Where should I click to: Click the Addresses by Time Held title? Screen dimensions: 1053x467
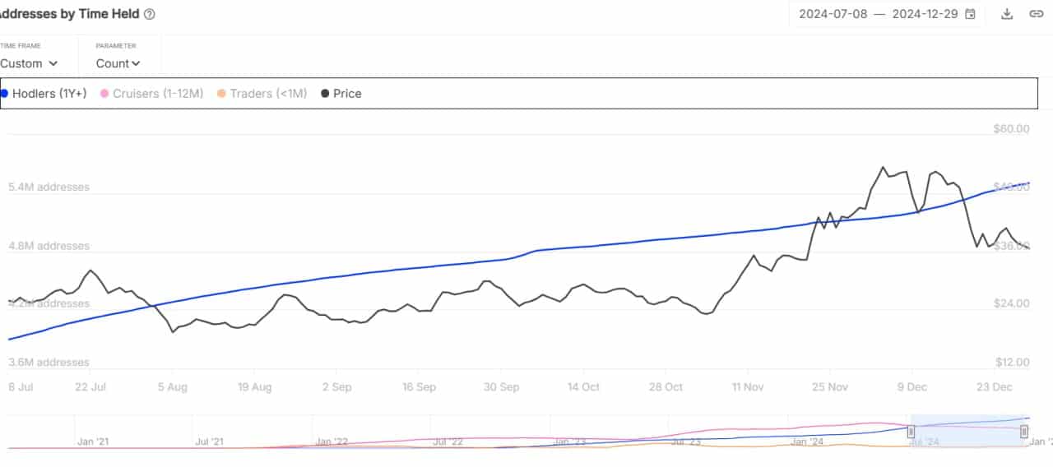[x=70, y=14]
